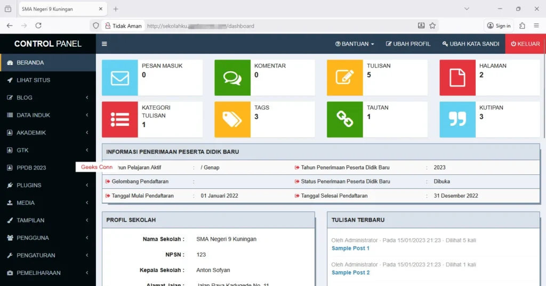Expand the Blog submenu chevron
546x286 pixels.
click(x=87, y=97)
